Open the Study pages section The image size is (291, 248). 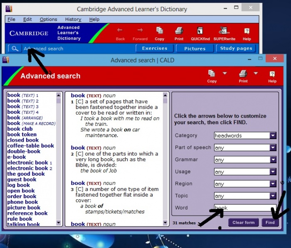coord(236,49)
